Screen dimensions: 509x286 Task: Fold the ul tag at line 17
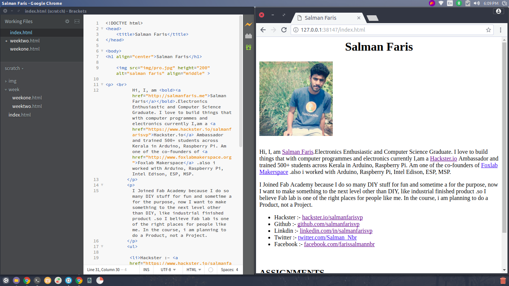tap(102, 247)
